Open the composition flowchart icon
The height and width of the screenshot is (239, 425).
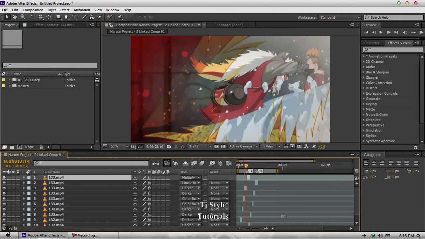(x=307, y=146)
